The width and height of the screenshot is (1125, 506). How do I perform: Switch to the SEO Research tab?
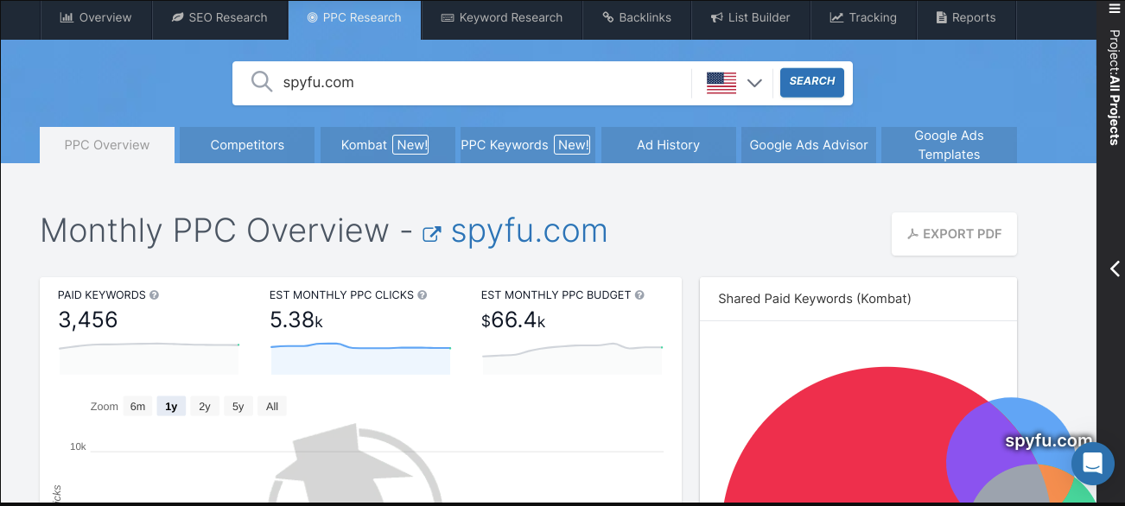click(x=219, y=18)
